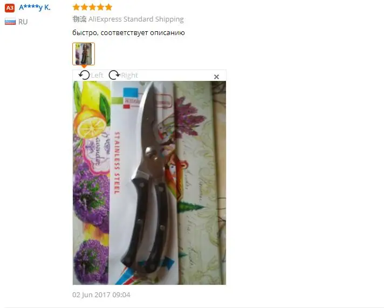Select the small review photo thumbnail
The image size is (384, 308).
84,54
